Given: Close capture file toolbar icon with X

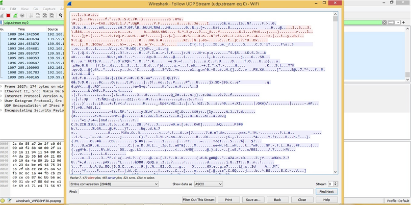Looking at the screenshot, I should (45, 15).
